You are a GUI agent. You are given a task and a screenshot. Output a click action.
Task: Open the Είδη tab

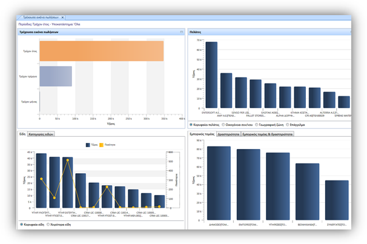[22, 134]
